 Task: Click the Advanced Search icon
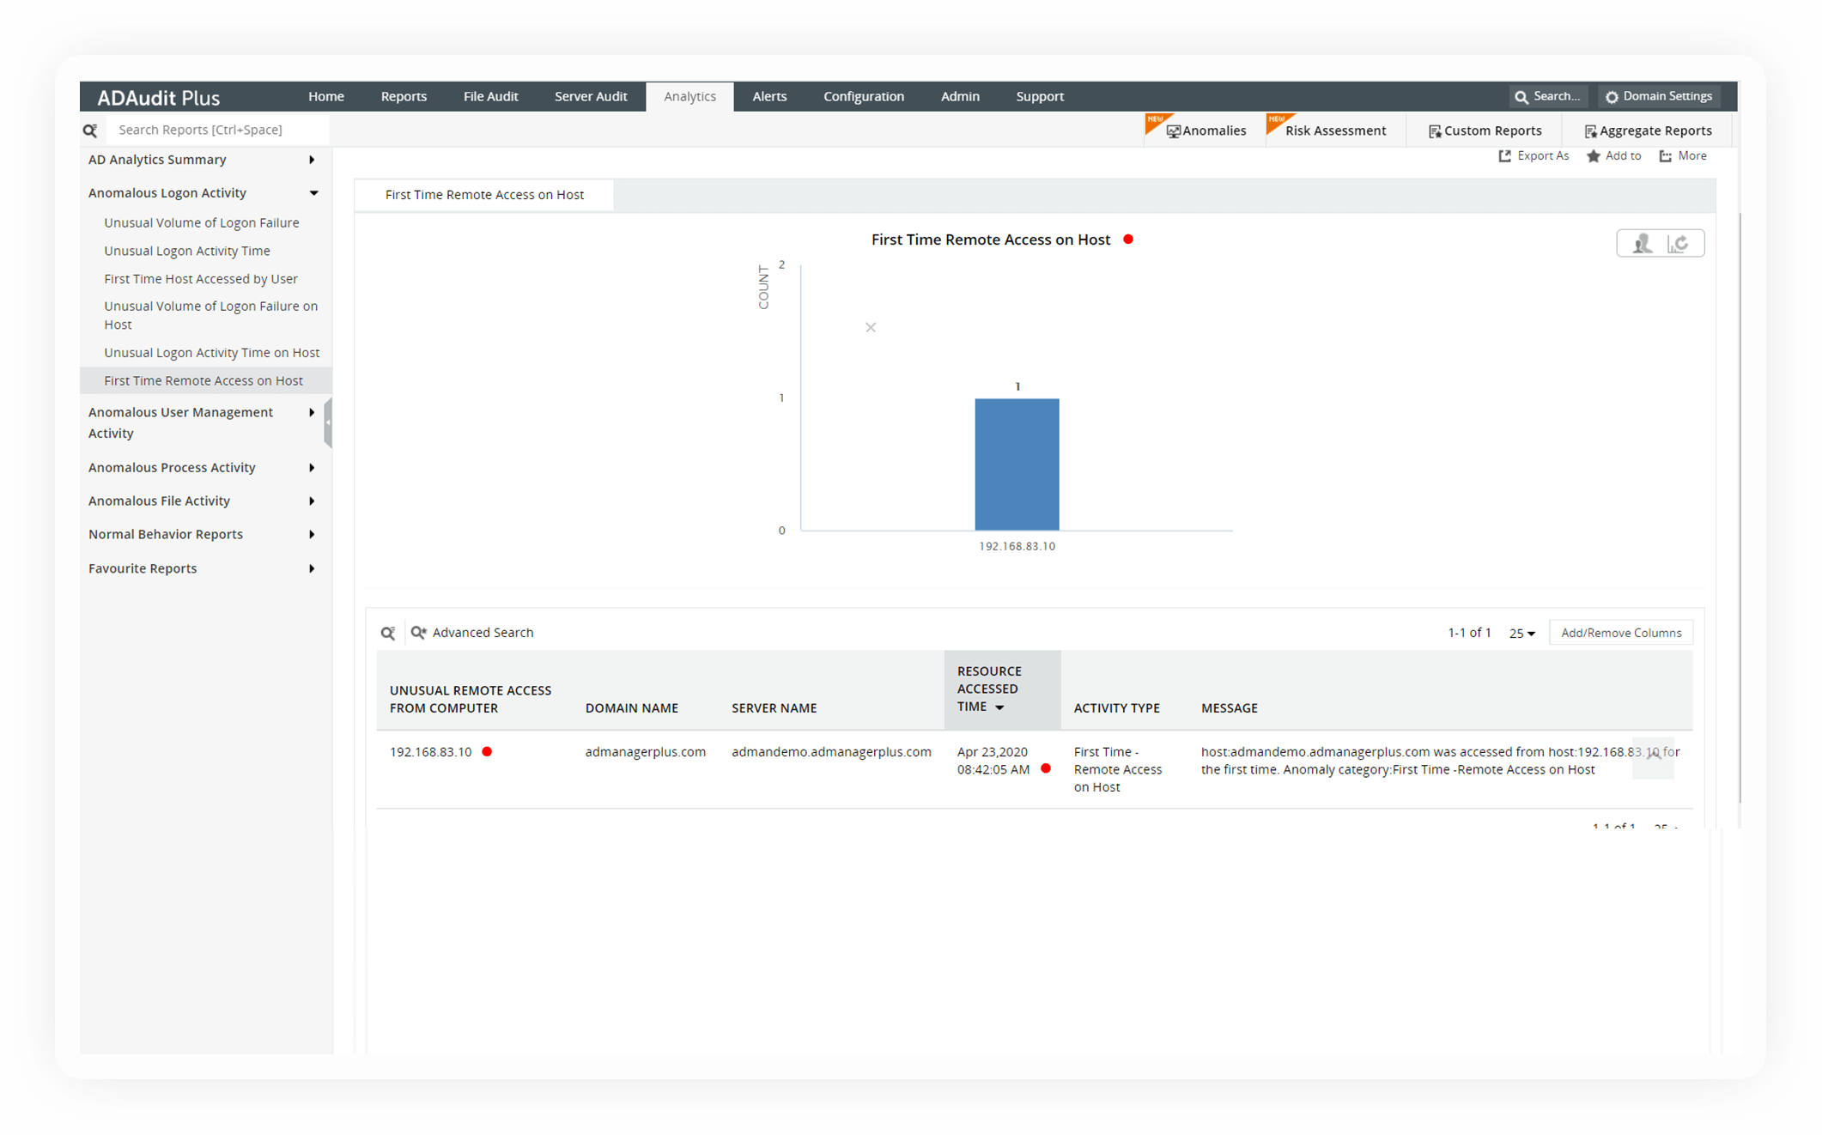(419, 633)
